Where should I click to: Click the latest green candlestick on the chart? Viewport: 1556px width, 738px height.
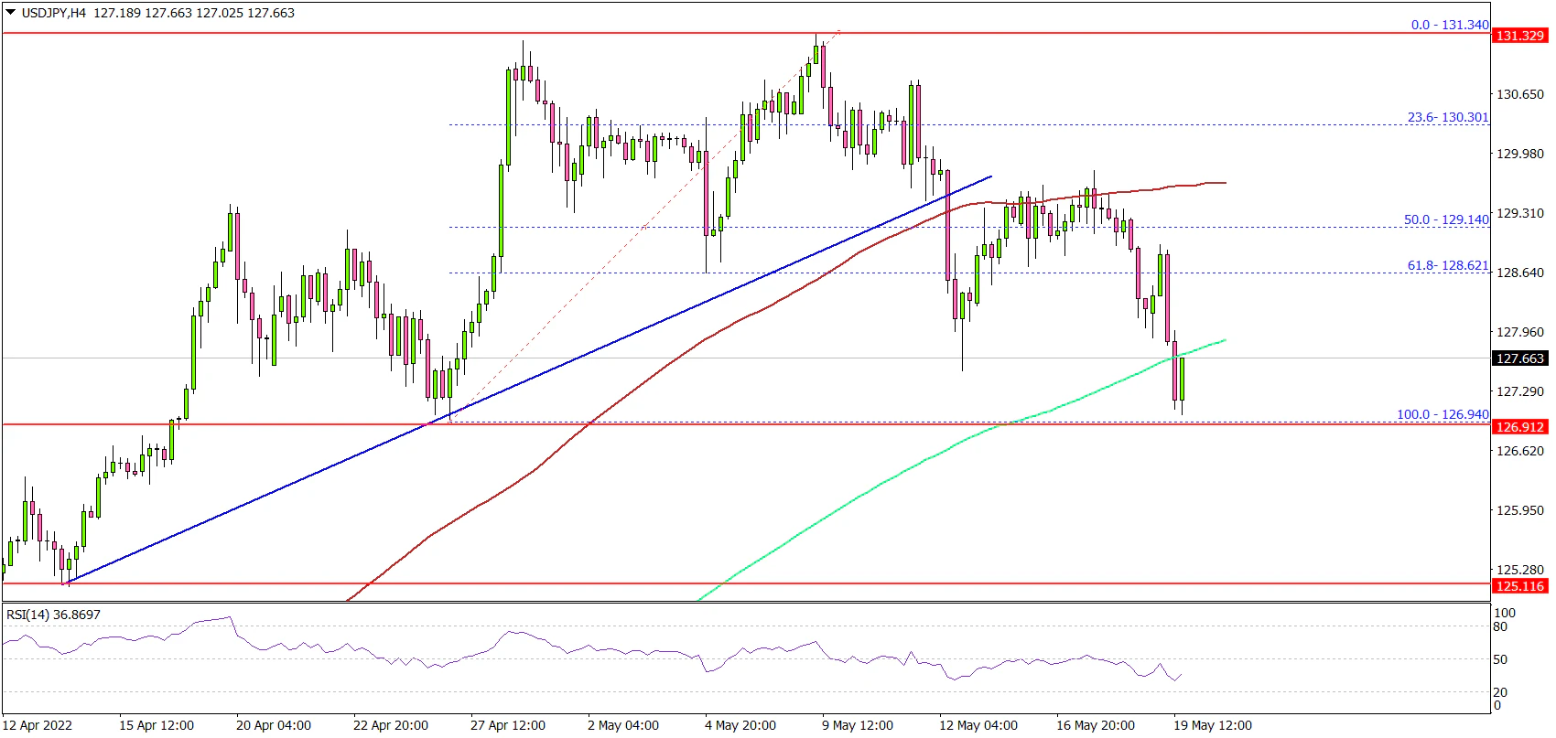tap(1183, 380)
